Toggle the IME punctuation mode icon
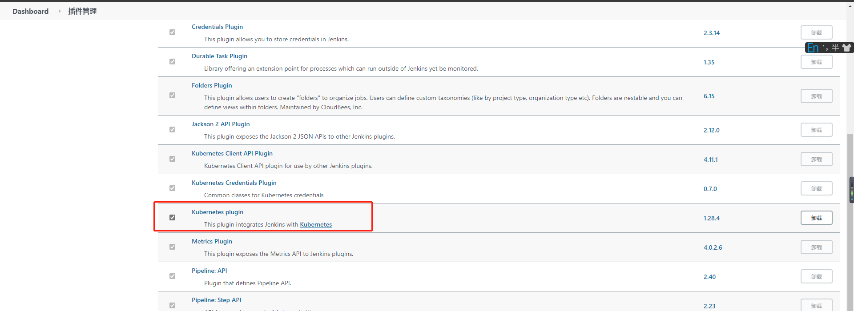This screenshot has width=854, height=311. click(x=825, y=48)
